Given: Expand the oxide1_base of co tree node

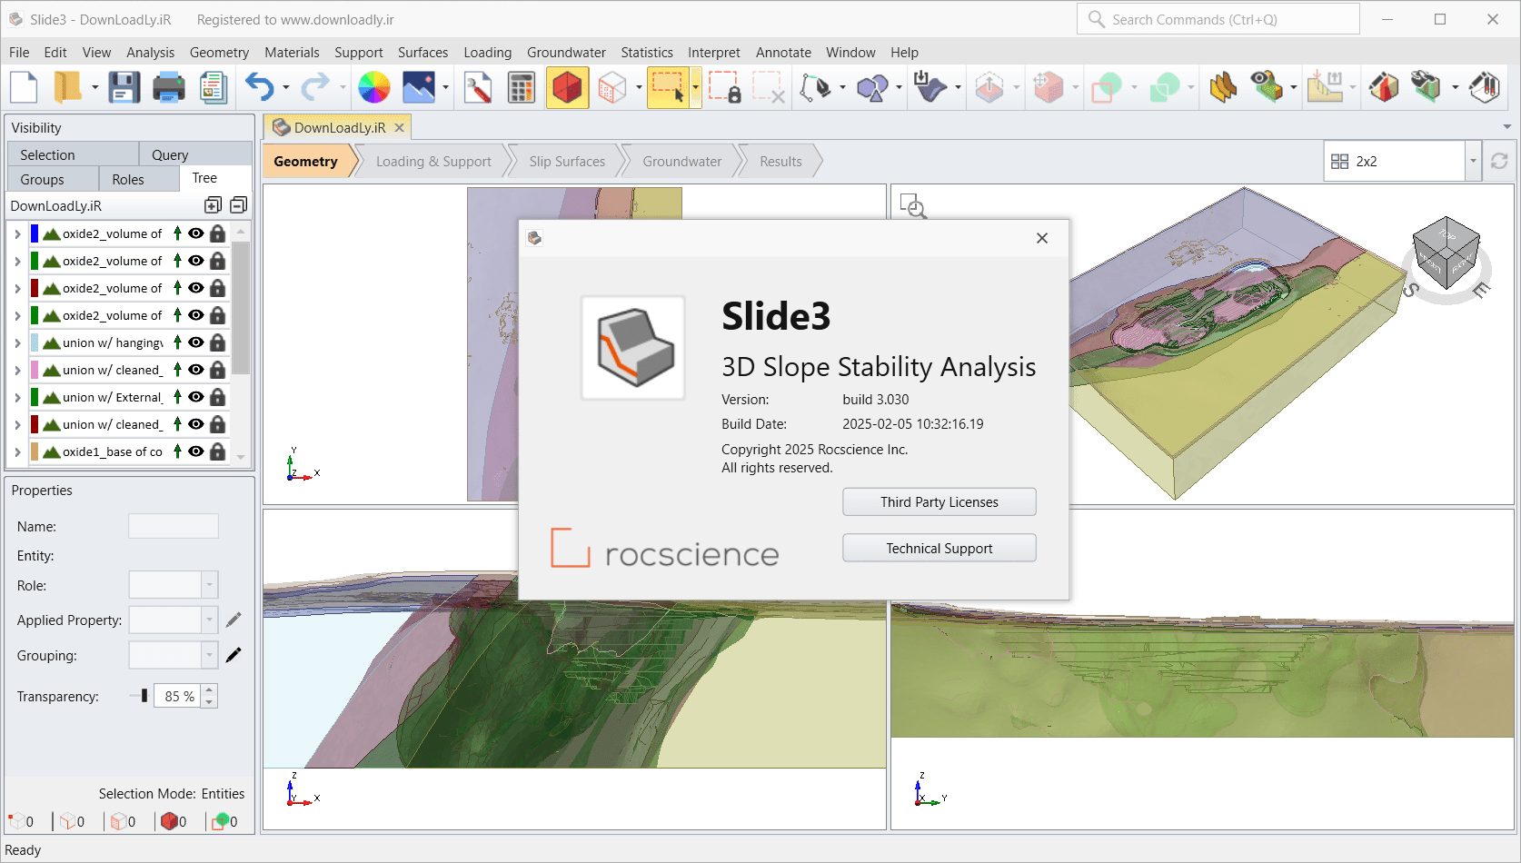Looking at the screenshot, I should (x=17, y=451).
